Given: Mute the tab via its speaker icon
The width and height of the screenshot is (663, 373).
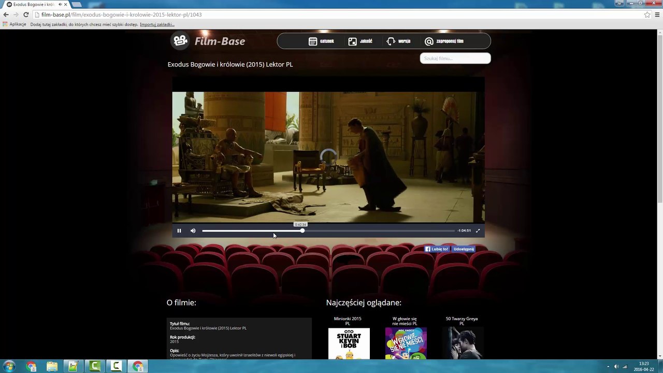Looking at the screenshot, I should [x=60, y=5].
